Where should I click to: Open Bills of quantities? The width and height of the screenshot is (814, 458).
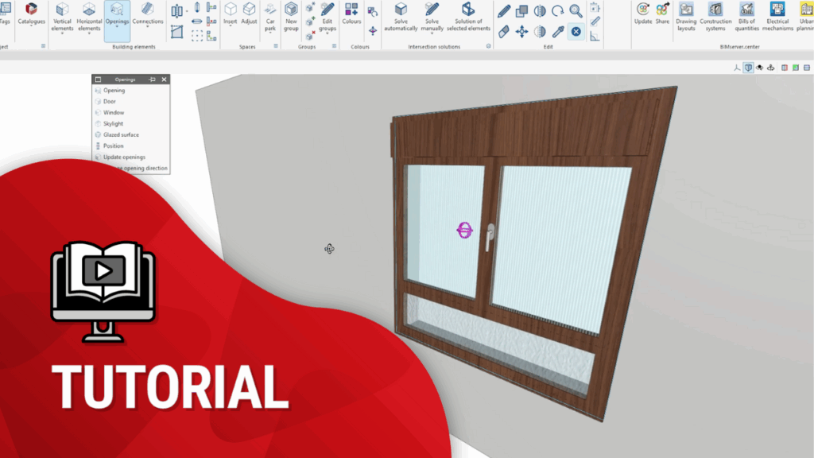pyautogui.click(x=746, y=14)
